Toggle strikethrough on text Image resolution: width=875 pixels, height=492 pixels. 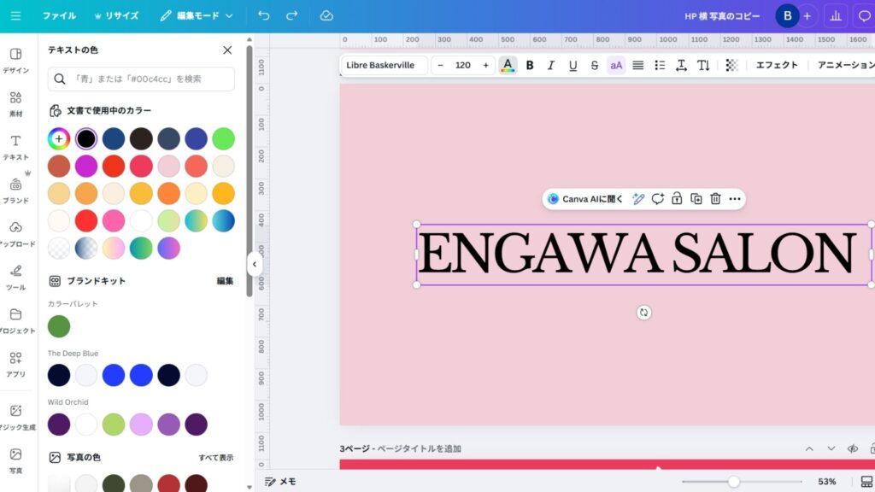594,66
